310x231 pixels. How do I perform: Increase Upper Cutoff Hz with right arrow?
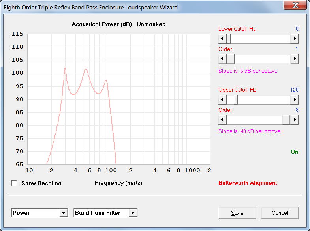[294, 100]
